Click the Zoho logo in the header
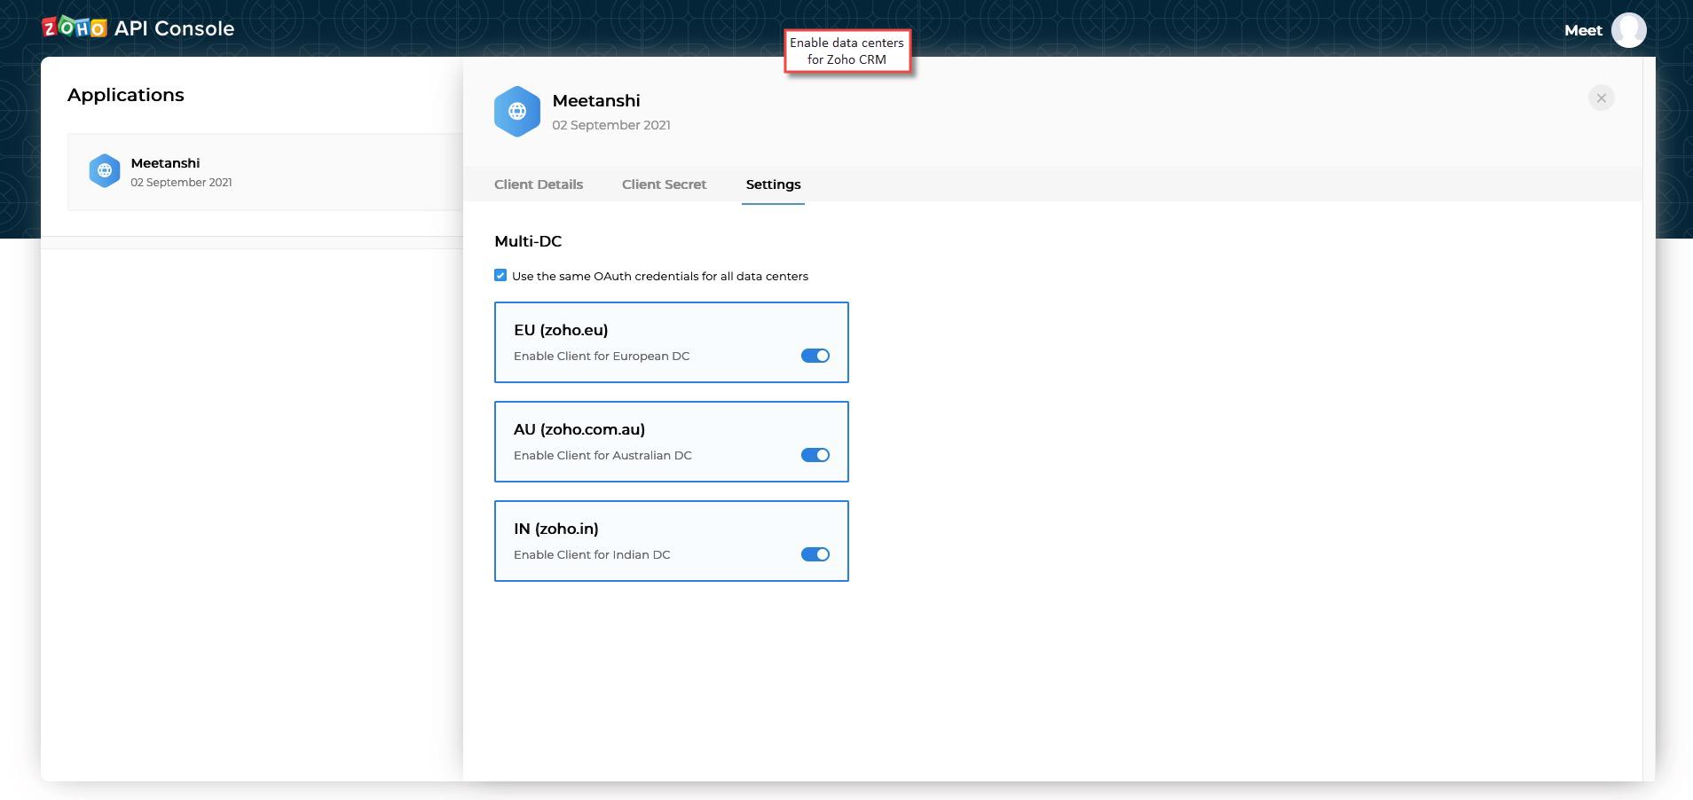This screenshot has height=800, width=1693. coord(75,27)
